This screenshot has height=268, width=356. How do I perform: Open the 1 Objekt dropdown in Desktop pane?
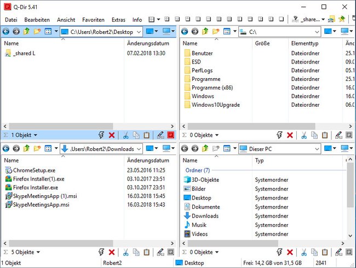tap(36, 135)
